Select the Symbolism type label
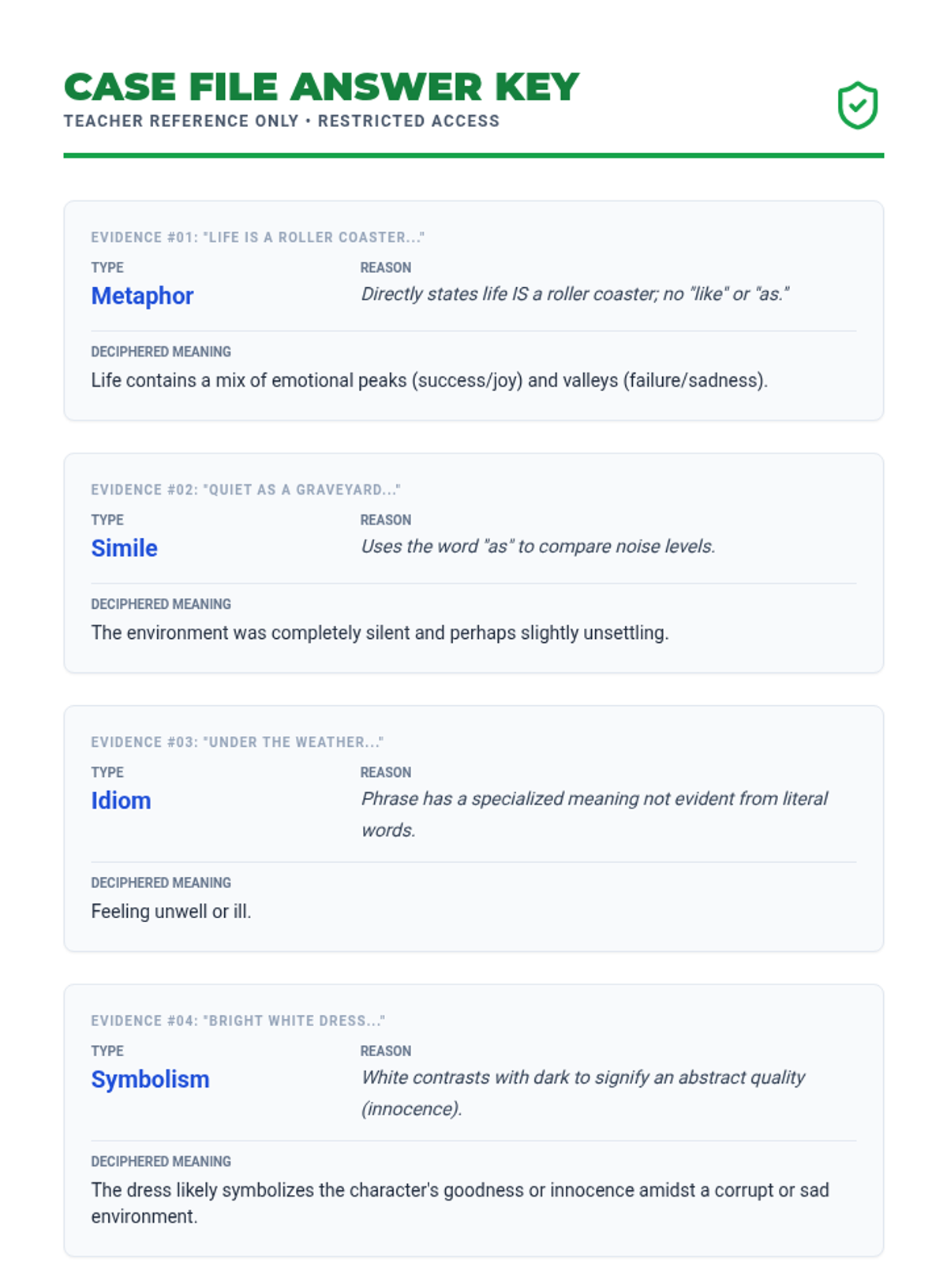This screenshot has height=1262, width=947. click(x=150, y=1079)
